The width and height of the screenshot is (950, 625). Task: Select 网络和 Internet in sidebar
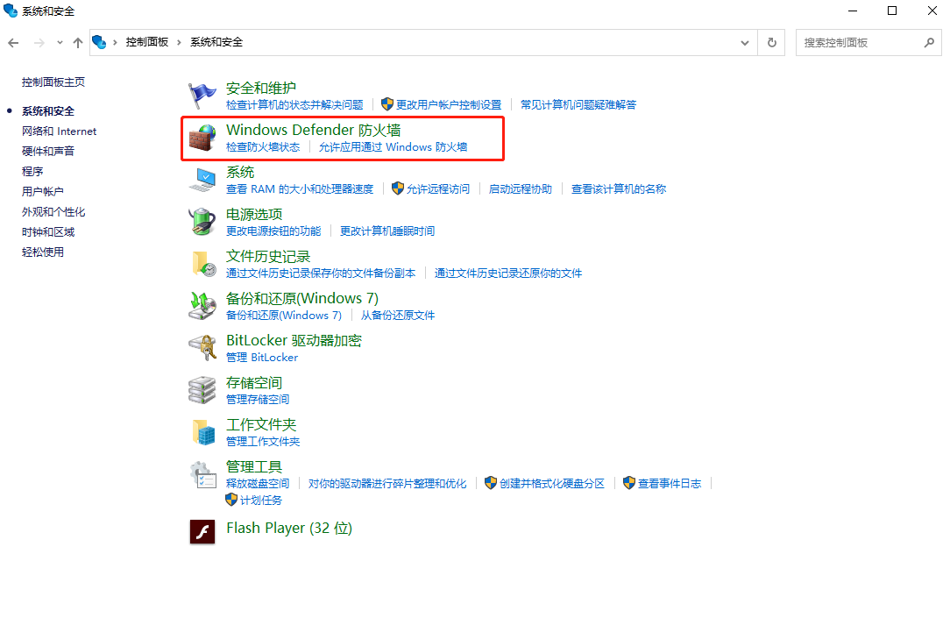pyautogui.click(x=60, y=131)
